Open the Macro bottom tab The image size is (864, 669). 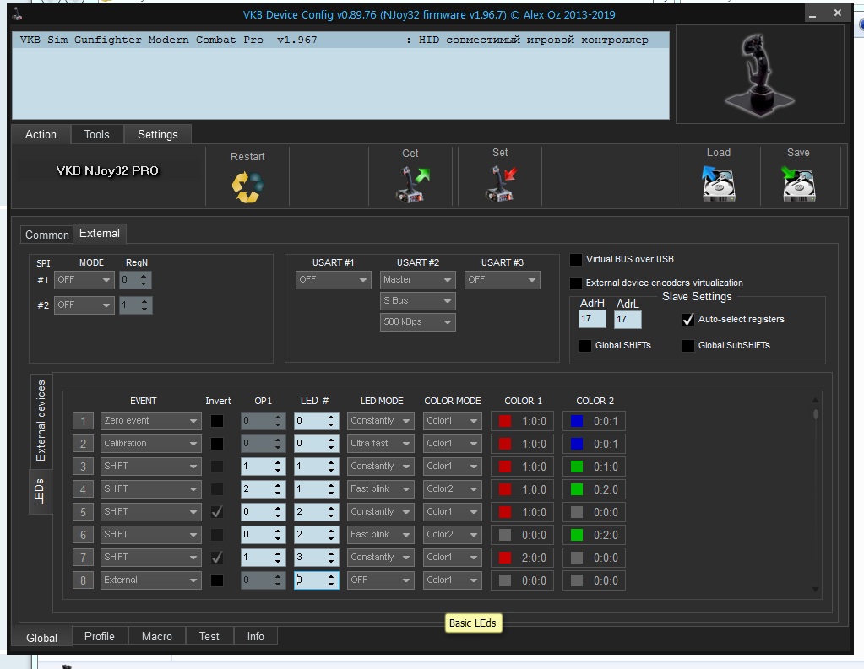[x=157, y=636]
